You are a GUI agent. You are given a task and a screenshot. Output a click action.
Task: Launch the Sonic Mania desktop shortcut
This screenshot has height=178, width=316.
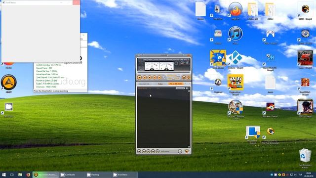(x=218, y=58)
